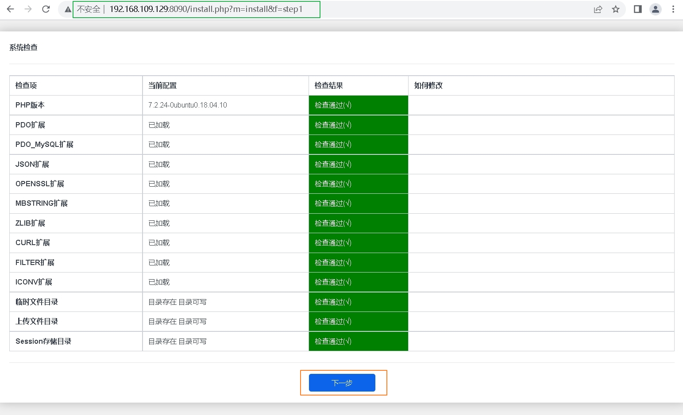683x415 pixels.
Task: Click the PDO_MySQL扩展 row label
Action: coord(44,145)
